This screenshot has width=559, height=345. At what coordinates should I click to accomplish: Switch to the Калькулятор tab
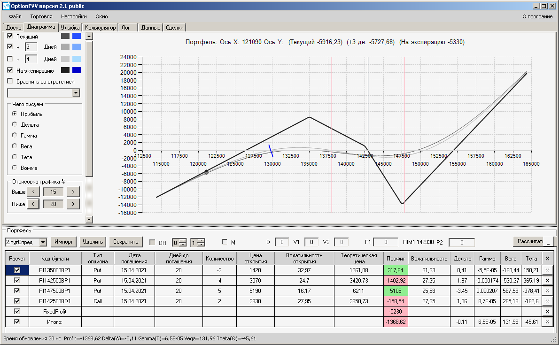pos(100,27)
